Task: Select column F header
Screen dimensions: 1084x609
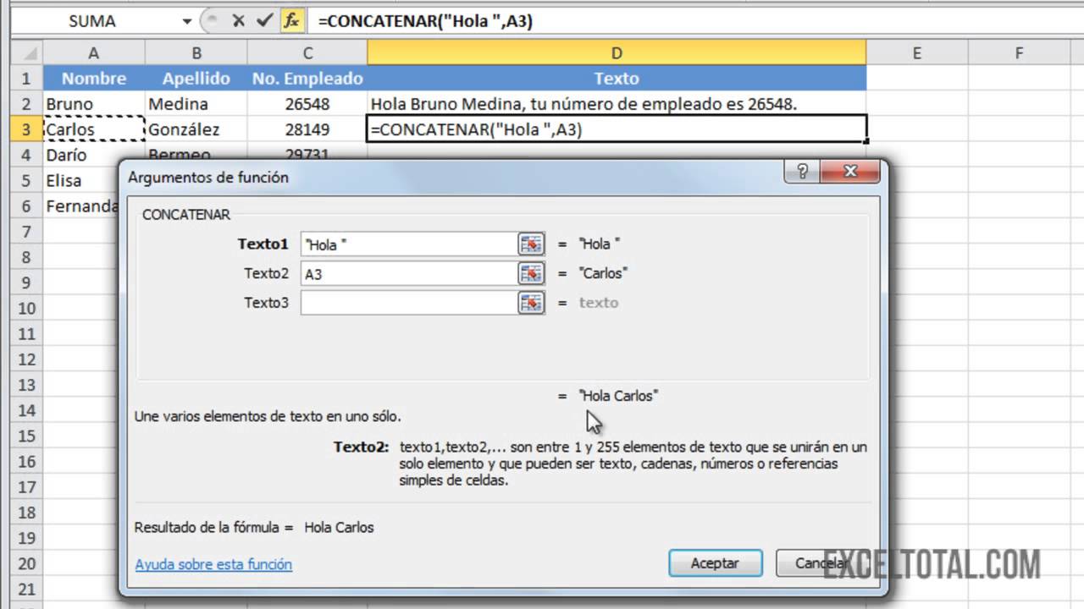Action: coord(1019,53)
